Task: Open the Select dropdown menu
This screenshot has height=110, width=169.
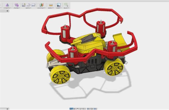Action: (x=66, y=8)
